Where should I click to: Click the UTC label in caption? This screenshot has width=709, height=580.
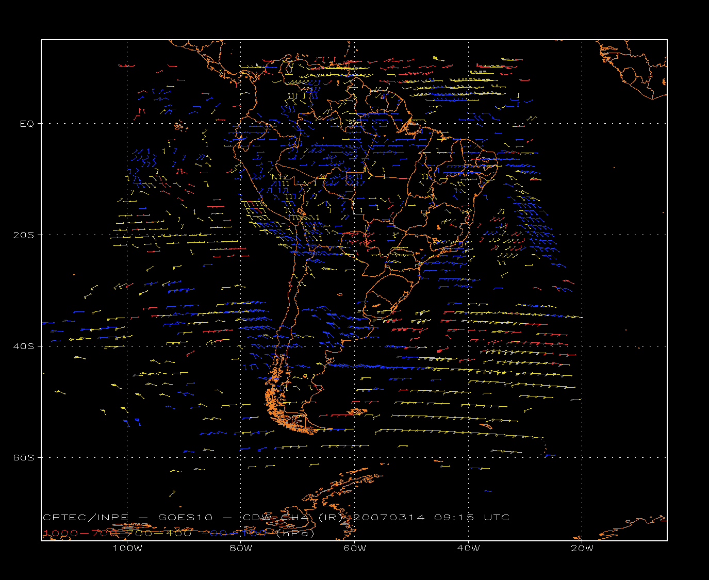497,517
